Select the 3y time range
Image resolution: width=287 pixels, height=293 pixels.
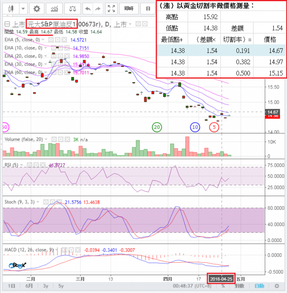pos(45,286)
